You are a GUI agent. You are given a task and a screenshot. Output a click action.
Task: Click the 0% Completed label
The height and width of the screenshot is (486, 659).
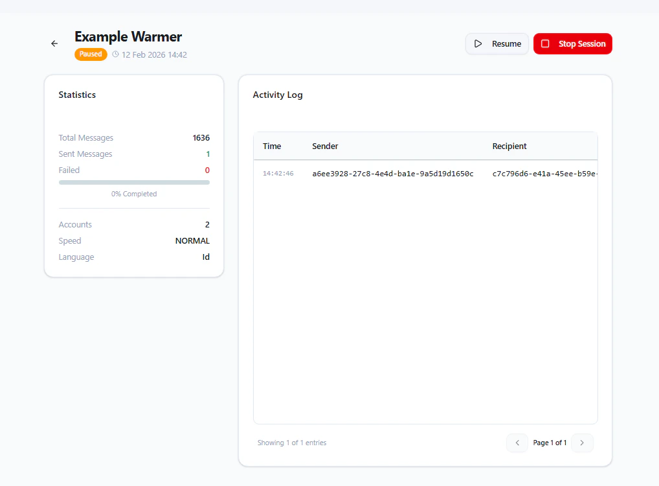click(x=134, y=194)
